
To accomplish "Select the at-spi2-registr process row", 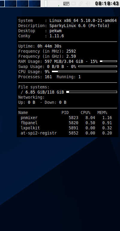I will pos(66,133).
